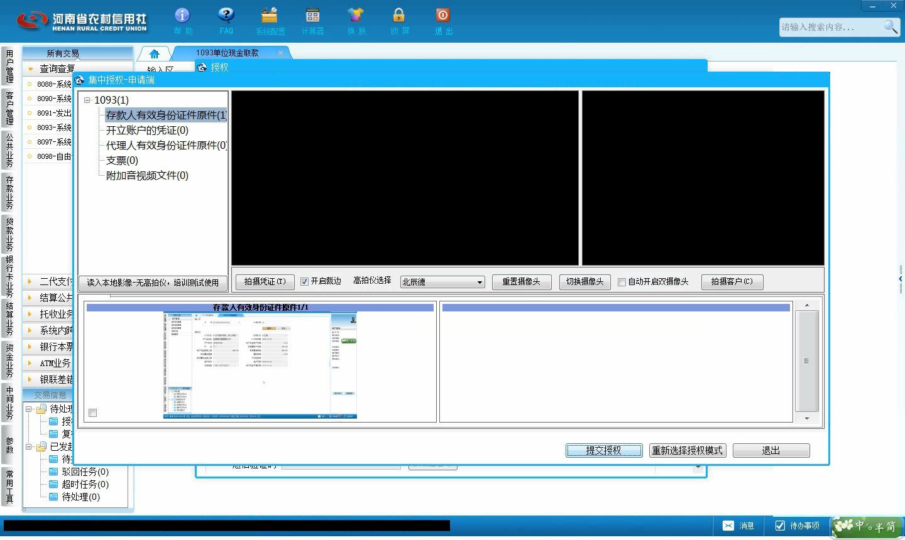Click the 超时任务(0) folder icon
Screen dimensions: 905x540
(x=53, y=484)
